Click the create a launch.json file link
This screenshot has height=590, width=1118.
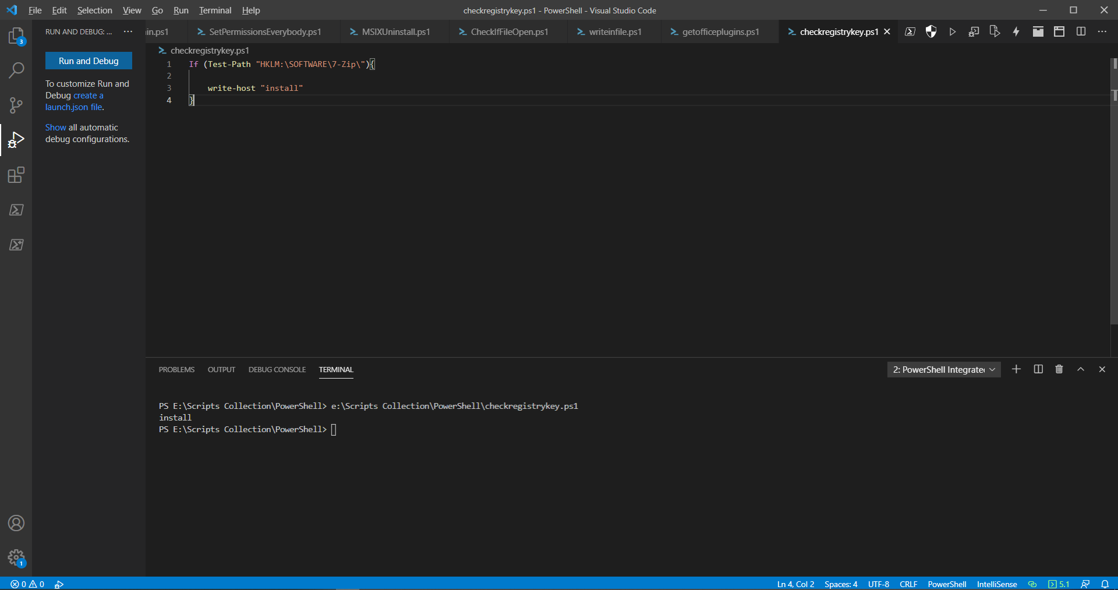coord(75,101)
